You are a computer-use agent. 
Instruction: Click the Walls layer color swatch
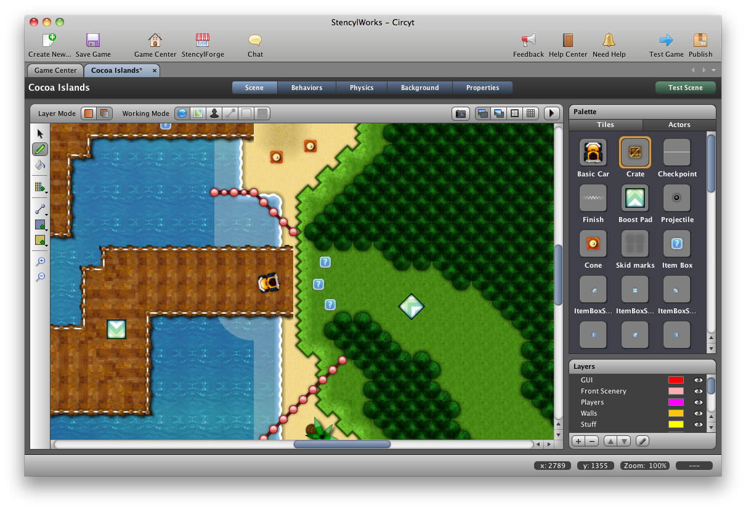pos(676,414)
